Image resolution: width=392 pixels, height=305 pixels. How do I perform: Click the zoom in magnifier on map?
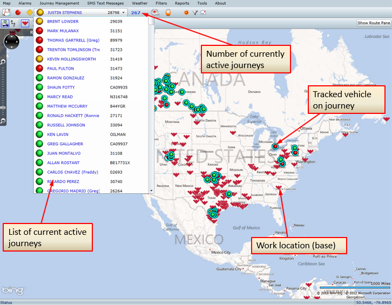[3, 63]
